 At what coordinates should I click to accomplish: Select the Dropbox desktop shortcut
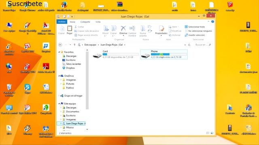[46, 48]
